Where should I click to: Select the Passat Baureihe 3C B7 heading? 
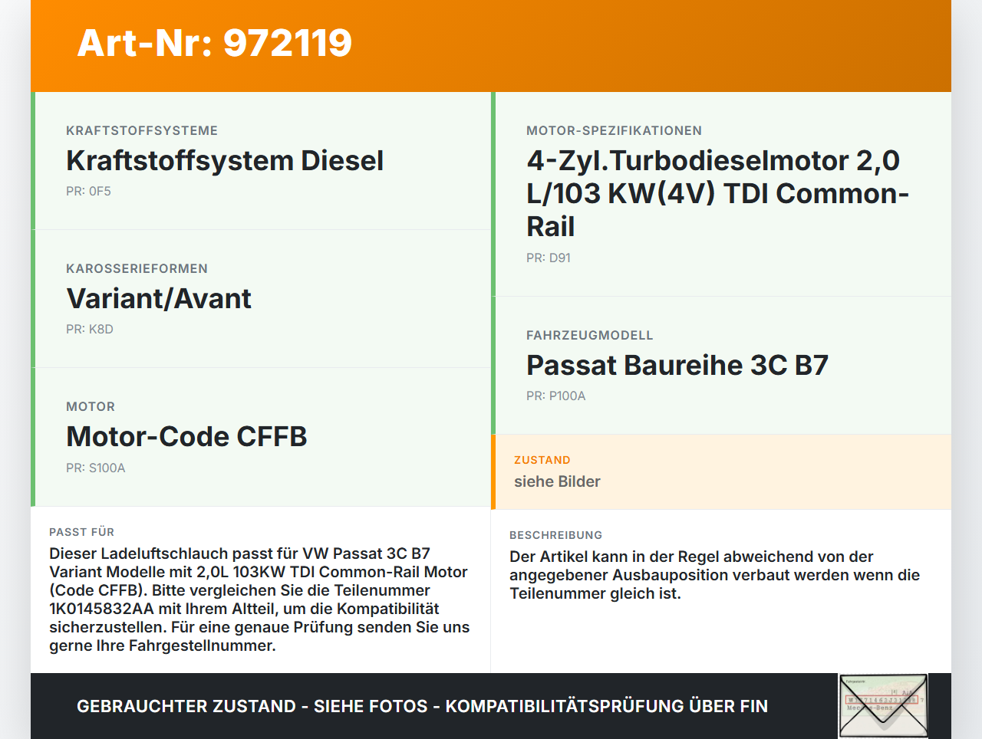coord(677,366)
